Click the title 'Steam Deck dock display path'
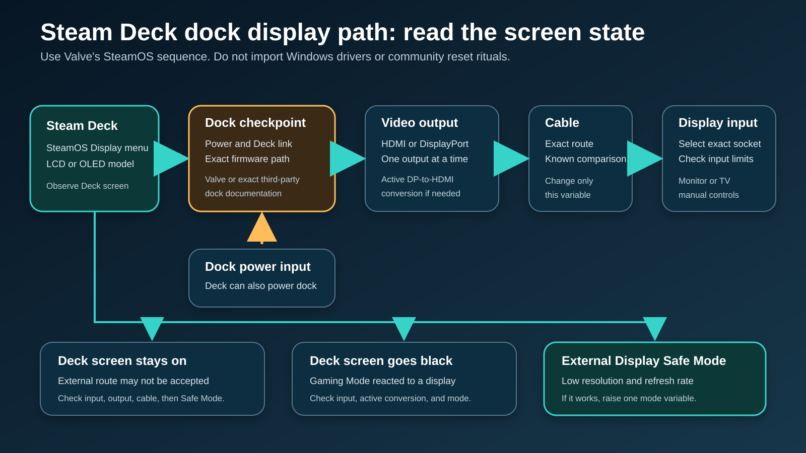806x453 pixels. pos(343,33)
